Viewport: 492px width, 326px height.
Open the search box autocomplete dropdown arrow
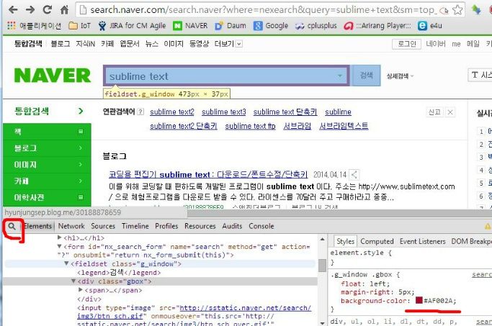point(340,76)
